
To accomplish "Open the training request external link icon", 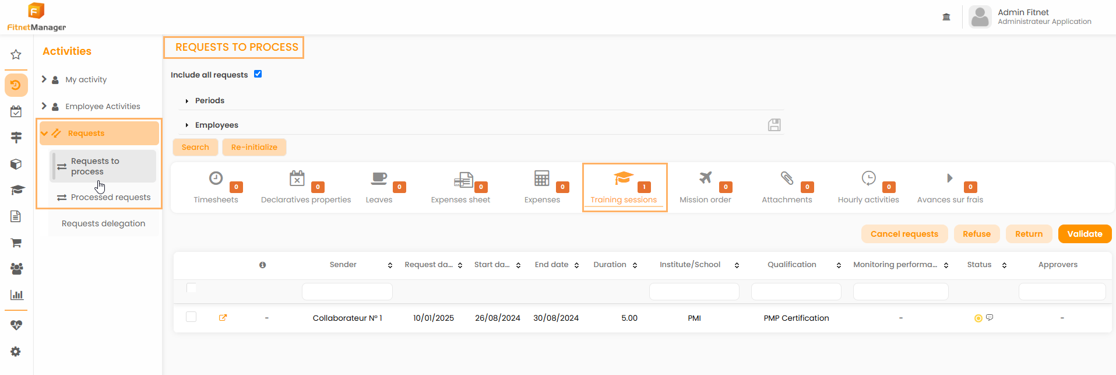I will pyautogui.click(x=223, y=318).
